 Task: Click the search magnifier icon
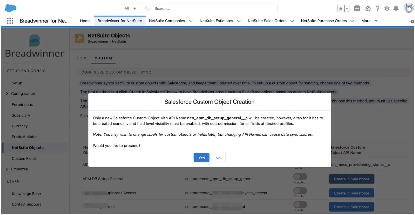point(147,8)
